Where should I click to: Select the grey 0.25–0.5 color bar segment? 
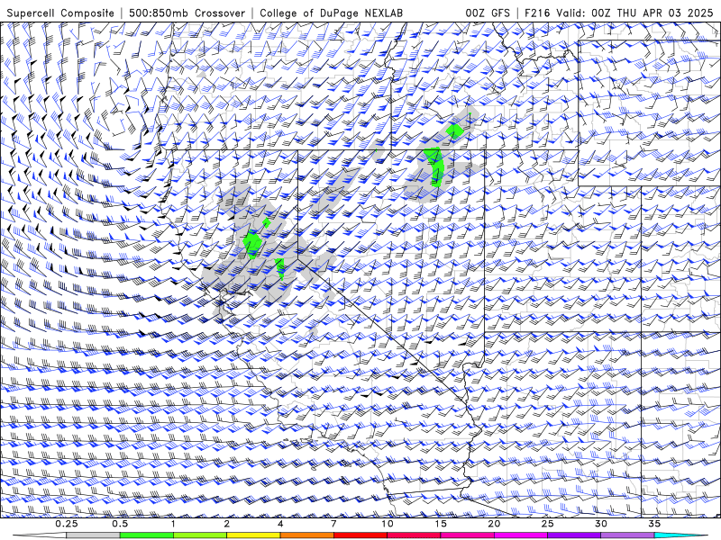tap(93, 535)
